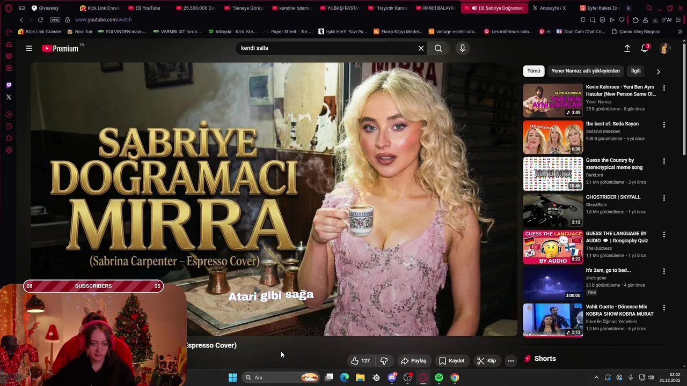Clear the search text with the X
The width and height of the screenshot is (687, 386).
[x=421, y=48]
